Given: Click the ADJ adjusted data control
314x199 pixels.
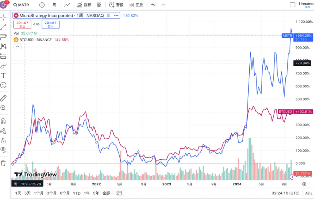Looking at the screenshot, I should (308, 193).
